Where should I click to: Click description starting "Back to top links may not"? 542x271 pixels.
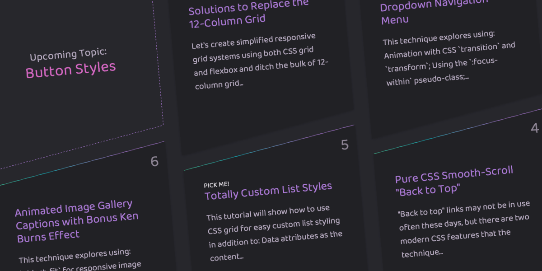(x=465, y=229)
